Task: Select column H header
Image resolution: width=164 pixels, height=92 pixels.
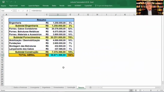Action: click(x=97, y=15)
